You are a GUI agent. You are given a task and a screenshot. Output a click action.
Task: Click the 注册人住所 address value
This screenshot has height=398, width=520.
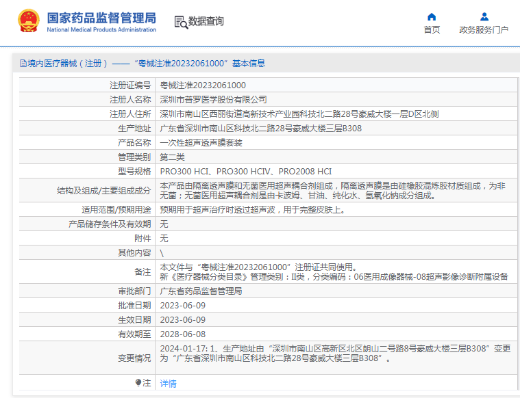pyautogui.click(x=299, y=114)
